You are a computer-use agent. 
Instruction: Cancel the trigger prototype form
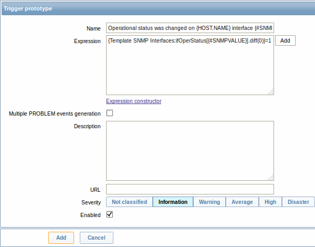point(97,238)
